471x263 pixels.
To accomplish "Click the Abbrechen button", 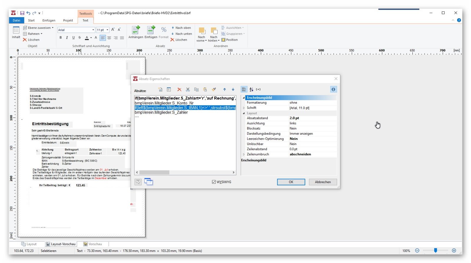I will [x=323, y=182].
